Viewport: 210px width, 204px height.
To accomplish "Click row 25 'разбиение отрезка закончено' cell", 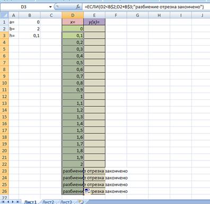I will (73, 184).
